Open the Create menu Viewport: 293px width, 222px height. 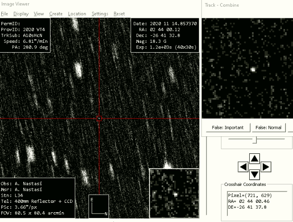(x=56, y=14)
